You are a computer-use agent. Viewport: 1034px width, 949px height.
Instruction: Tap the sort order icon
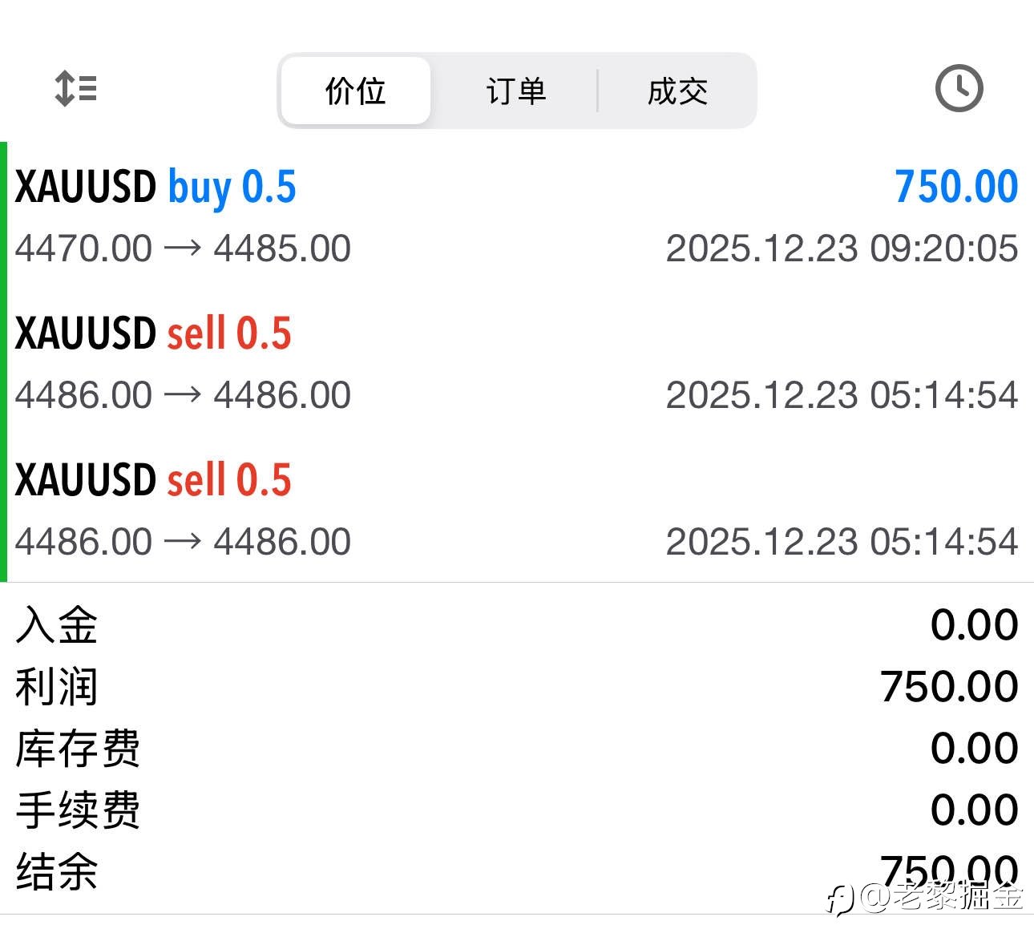(76, 88)
